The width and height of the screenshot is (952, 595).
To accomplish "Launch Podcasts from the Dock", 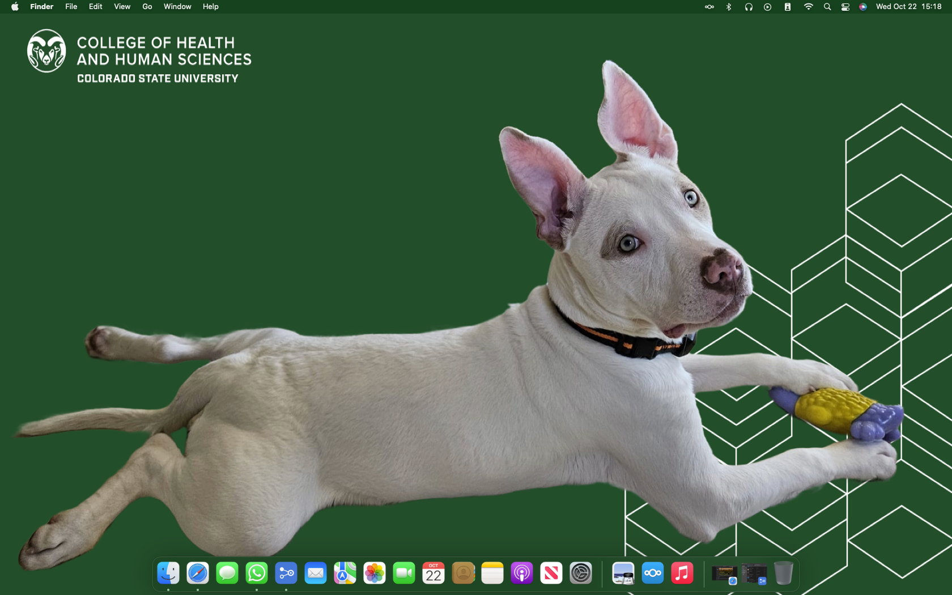I will pyautogui.click(x=522, y=573).
